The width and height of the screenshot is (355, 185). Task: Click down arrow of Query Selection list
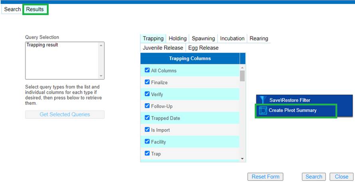click(101, 76)
